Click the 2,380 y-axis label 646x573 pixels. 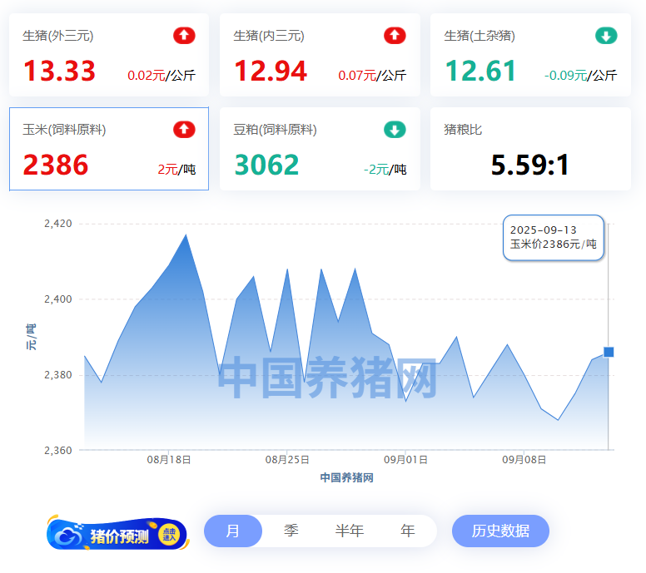[x=58, y=375]
